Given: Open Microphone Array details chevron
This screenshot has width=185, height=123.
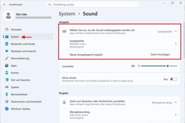Looking at the screenshot, I should coord(176,115).
